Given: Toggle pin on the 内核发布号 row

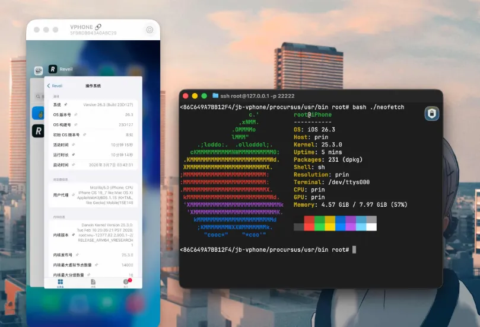Looking at the screenshot, I should click(78, 255).
